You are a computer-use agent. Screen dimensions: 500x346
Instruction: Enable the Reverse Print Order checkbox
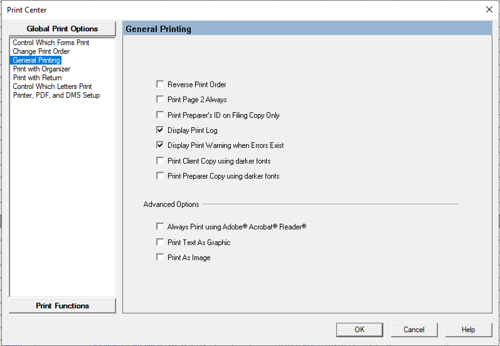pyautogui.click(x=160, y=84)
